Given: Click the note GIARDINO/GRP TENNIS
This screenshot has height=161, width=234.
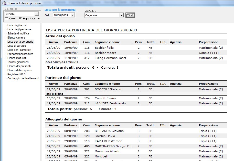Looking at the screenshot, I should pos(62,63).
